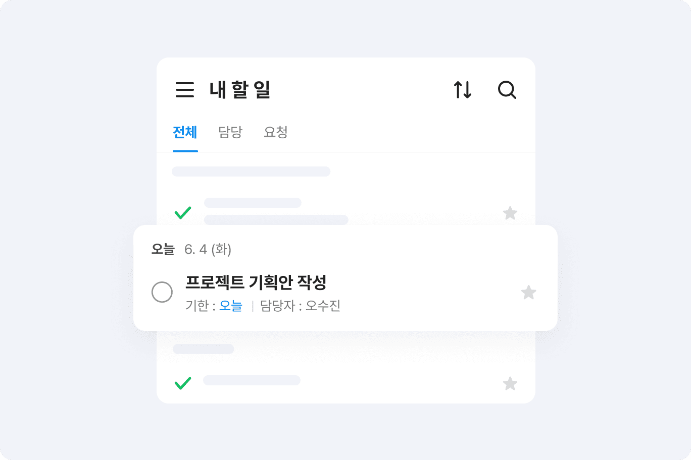The width and height of the screenshot is (691, 460).
Task: Click the star on the completed task above the 오늘 card
Action: 510,213
